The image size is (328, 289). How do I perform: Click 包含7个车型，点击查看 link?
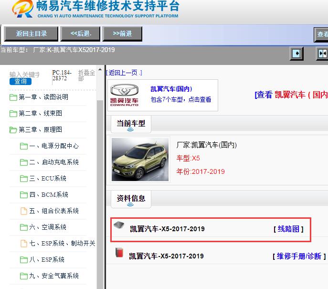[x=181, y=99]
